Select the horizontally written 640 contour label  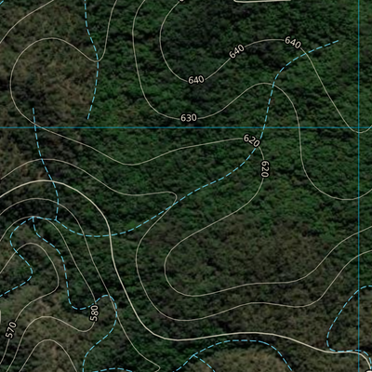pos(196,80)
